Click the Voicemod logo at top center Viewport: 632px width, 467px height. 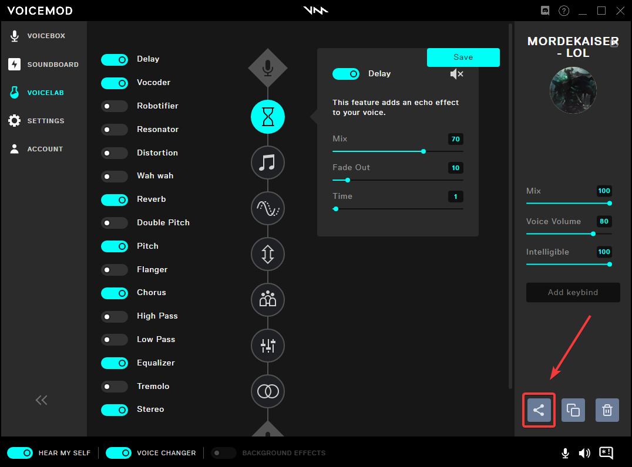(x=315, y=11)
